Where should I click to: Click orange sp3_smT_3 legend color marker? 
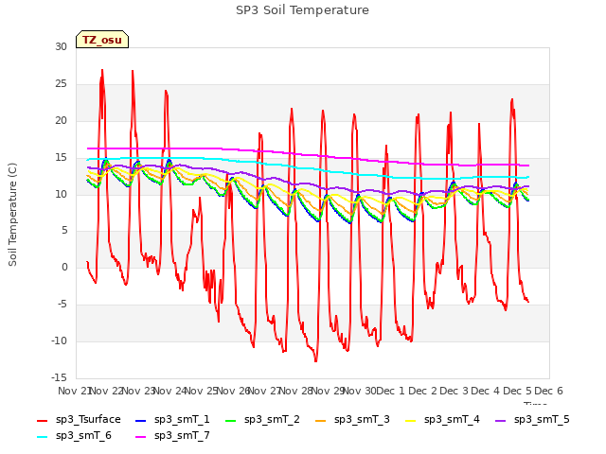click(321, 420)
